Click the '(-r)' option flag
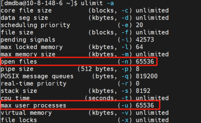This screenshot has width=201, height=123. (x=125, y=84)
